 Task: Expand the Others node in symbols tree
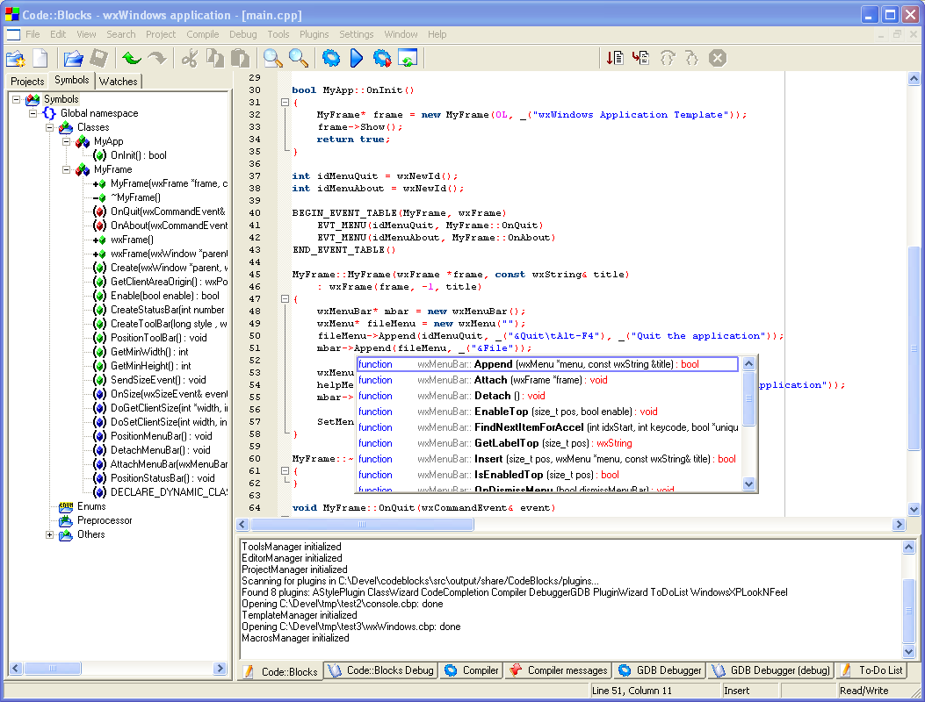(x=50, y=534)
